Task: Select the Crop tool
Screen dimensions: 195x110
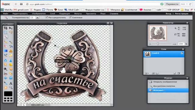Action: pos(5,28)
